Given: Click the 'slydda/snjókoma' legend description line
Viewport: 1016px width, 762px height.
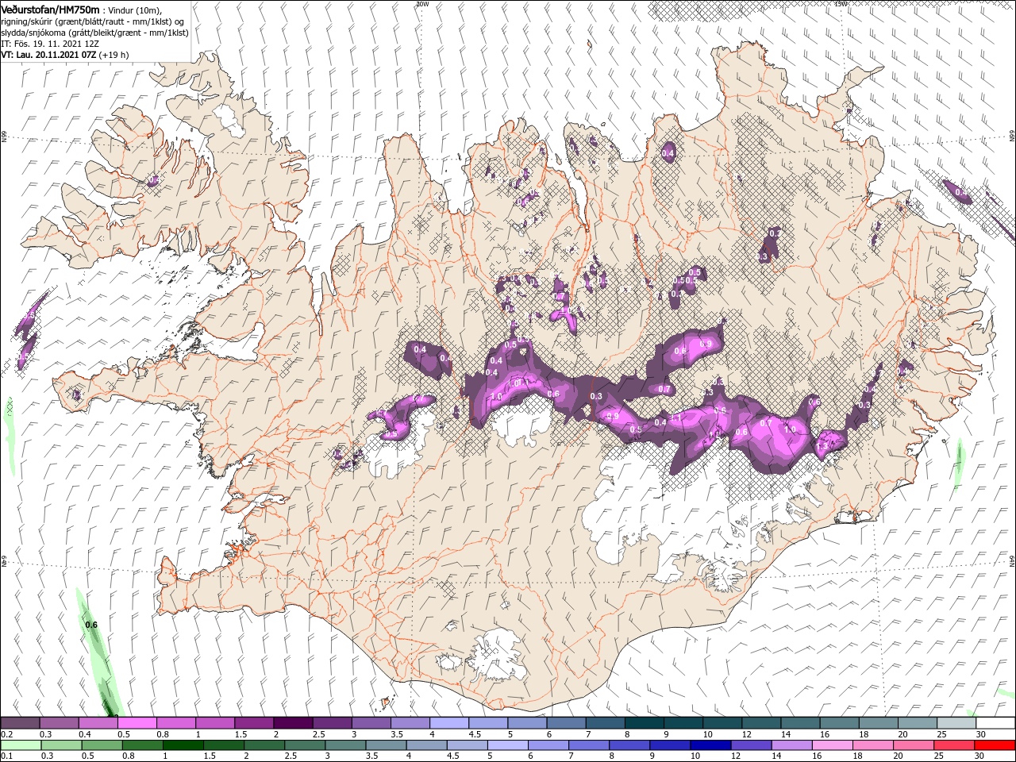Looking at the screenshot, I should point(94,33).
